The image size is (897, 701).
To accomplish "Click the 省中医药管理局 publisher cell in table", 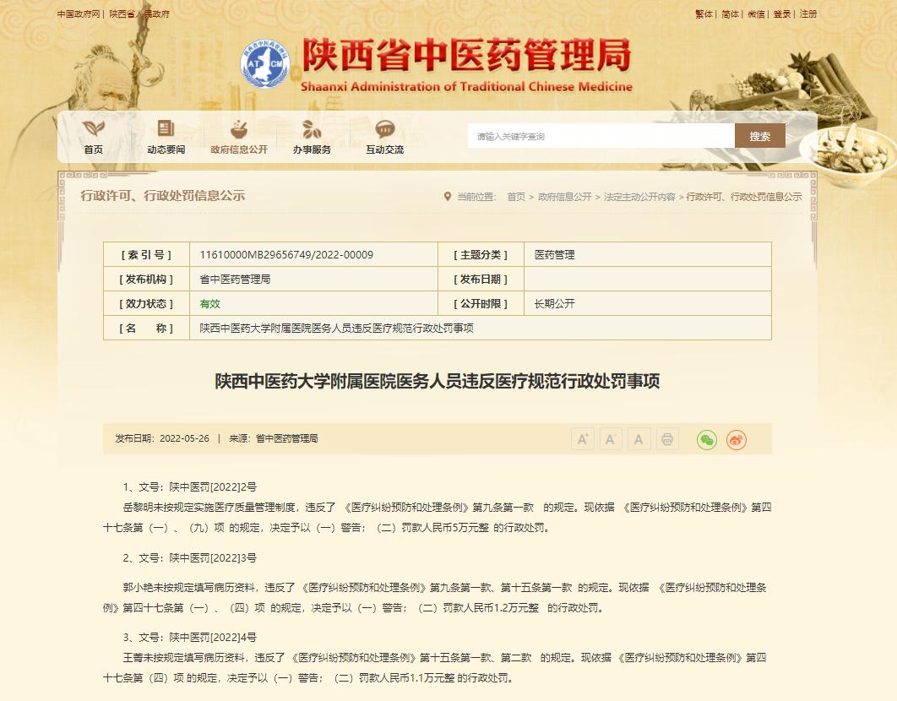I will 235,280.
